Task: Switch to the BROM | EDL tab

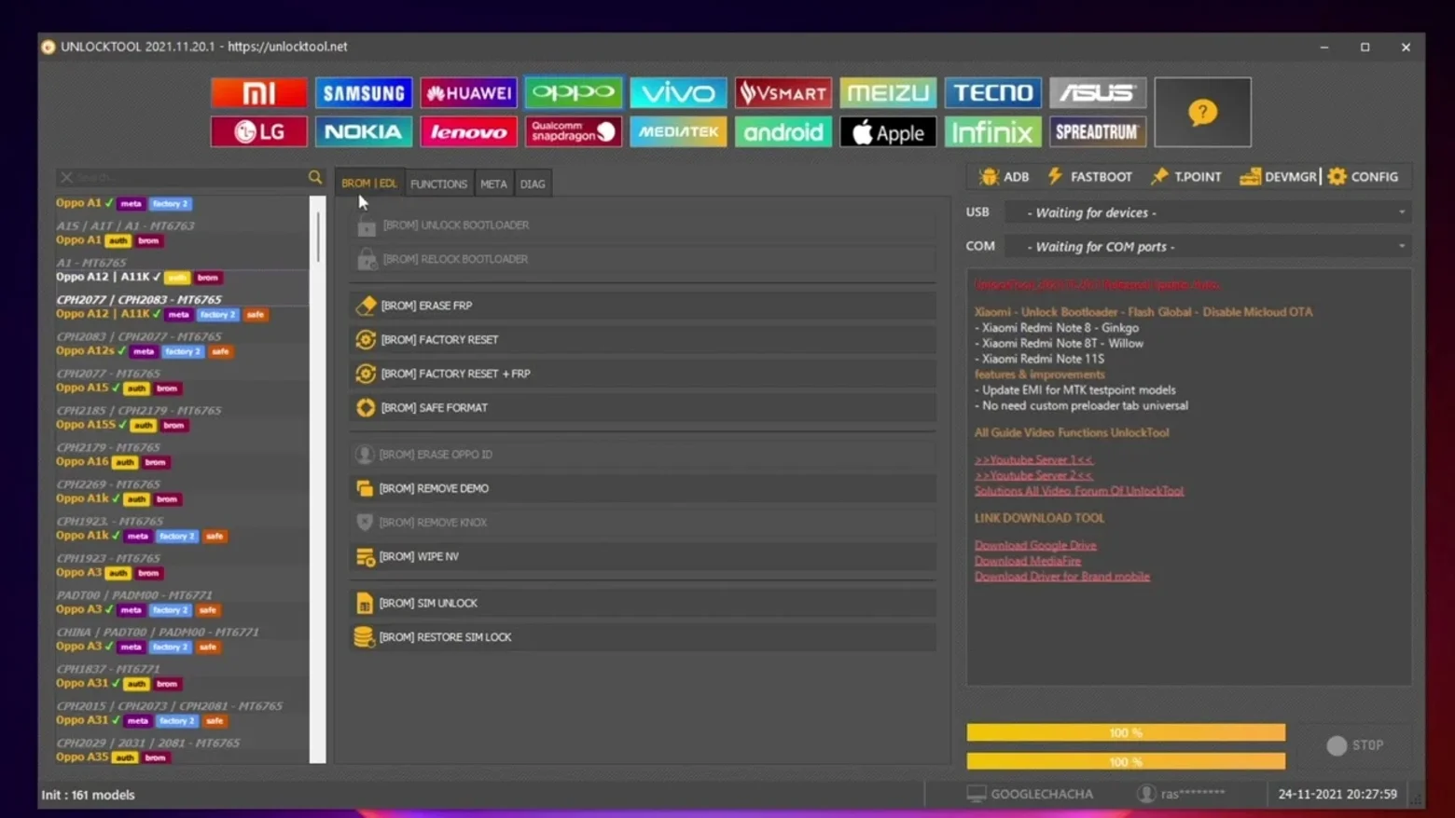Action: tap(368, 184)
